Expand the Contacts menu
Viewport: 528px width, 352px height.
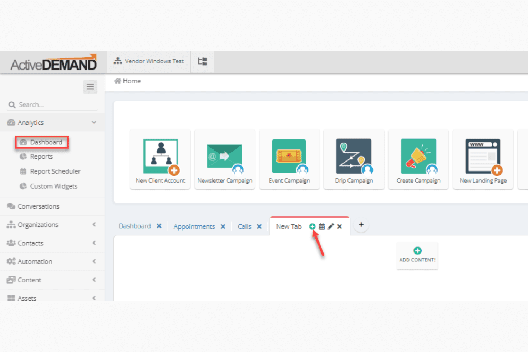coord(52,243)
